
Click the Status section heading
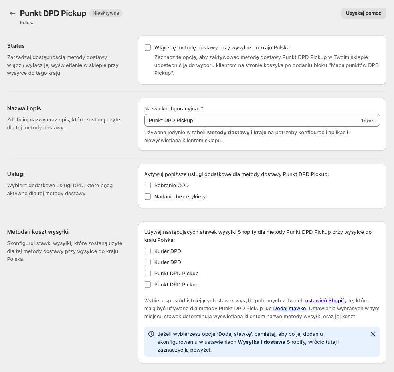[16, 46]
